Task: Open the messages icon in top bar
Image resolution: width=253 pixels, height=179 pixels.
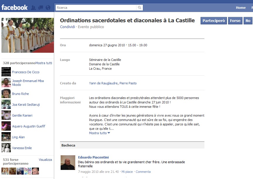Action: 40,8
